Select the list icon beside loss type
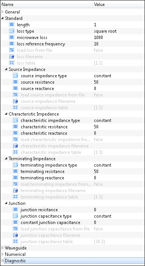 pos(12,31)
